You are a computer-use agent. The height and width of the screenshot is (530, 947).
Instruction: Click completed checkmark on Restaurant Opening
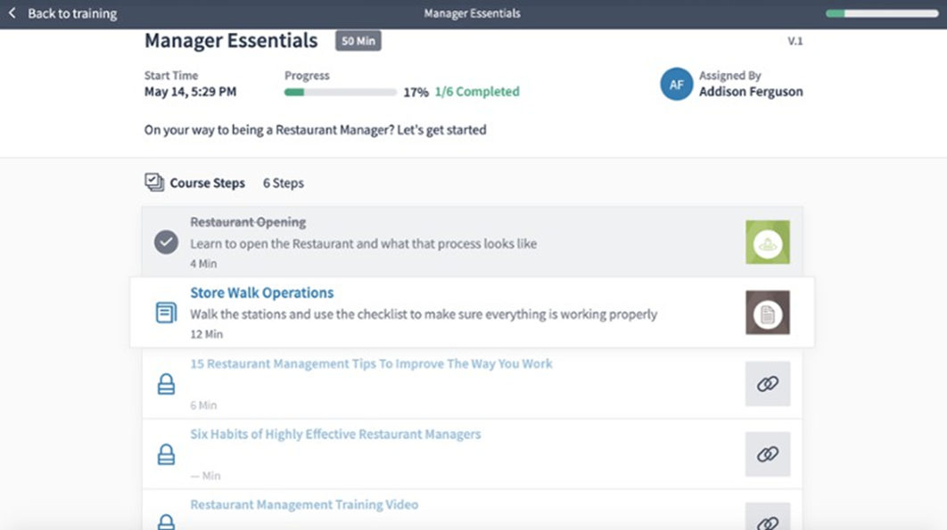(x=166, y=242)
